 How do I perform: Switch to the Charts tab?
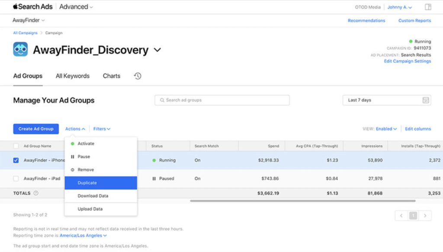tap(112, 76)
